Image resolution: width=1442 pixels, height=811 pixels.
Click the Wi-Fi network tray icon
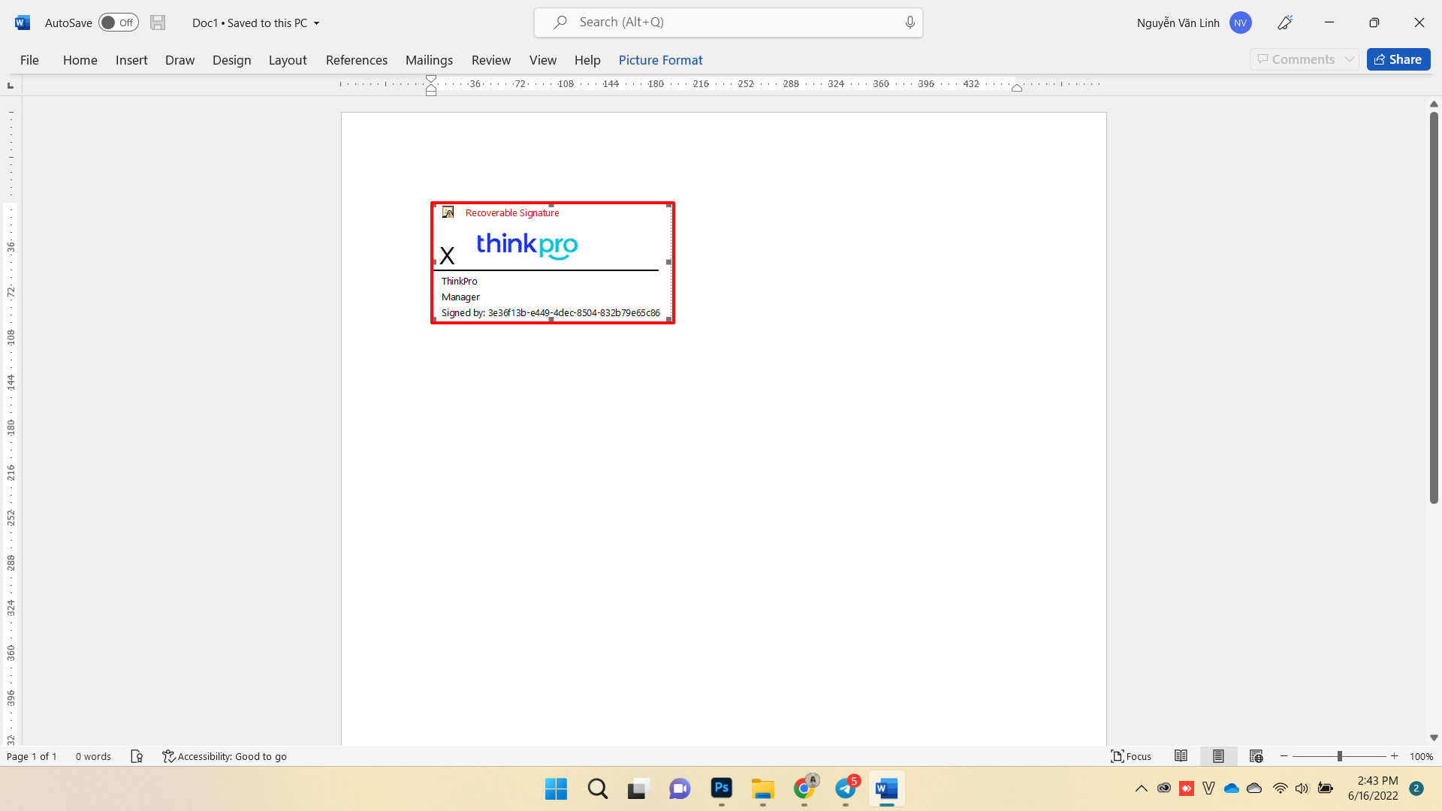[1281, 788]
